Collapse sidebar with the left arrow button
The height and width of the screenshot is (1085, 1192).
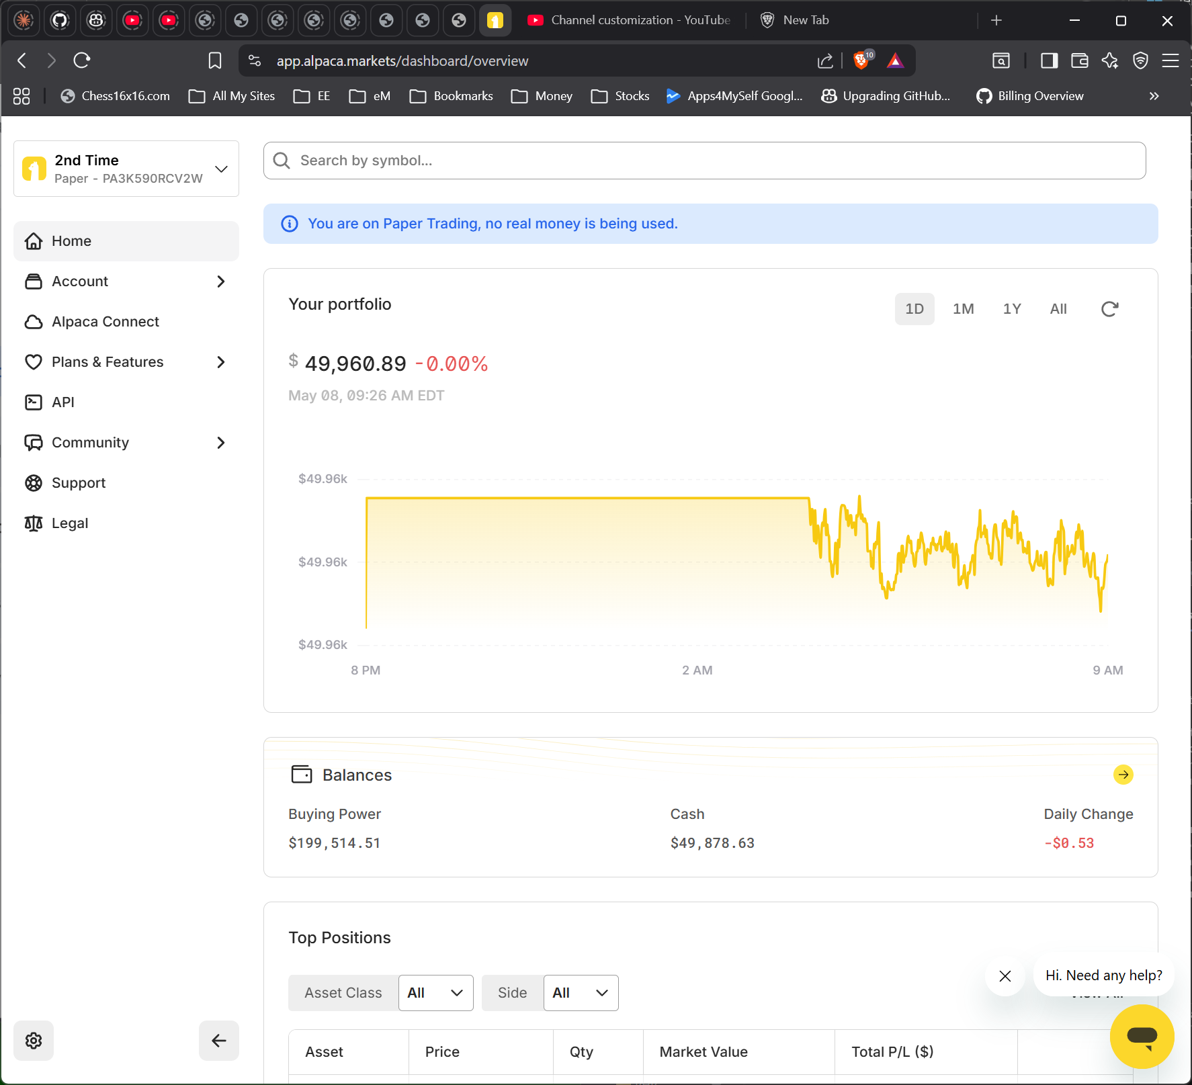pos(219,1041)
